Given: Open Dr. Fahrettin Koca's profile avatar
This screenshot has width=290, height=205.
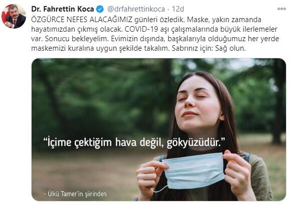Looking at the screenshot, I should [14, 16].
